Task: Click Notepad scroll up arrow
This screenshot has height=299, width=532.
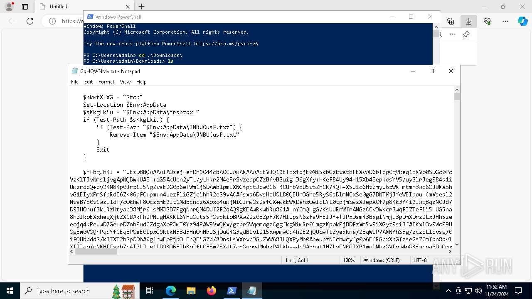Action: click(457, 89)
